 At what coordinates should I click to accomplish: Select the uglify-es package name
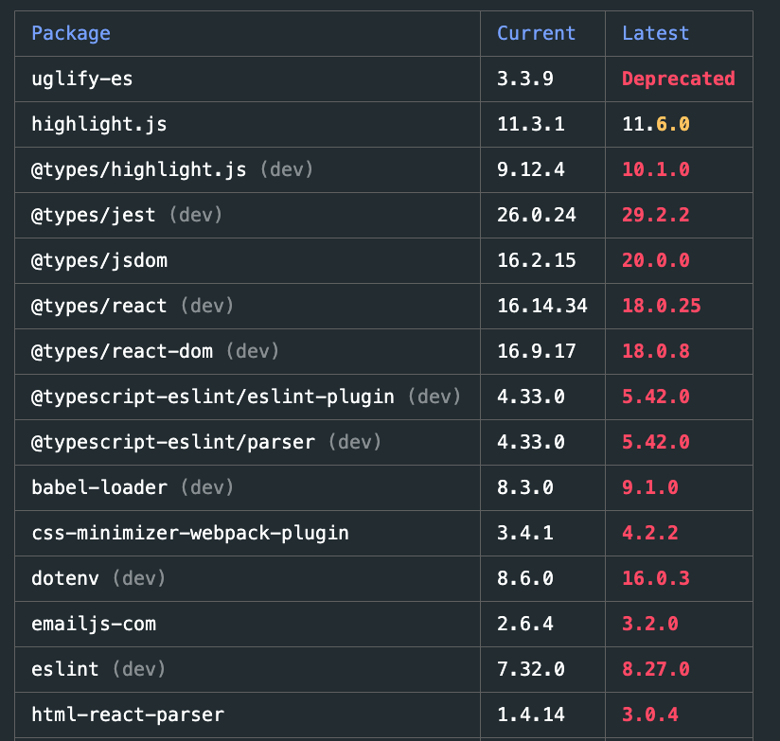click(82, 79)
